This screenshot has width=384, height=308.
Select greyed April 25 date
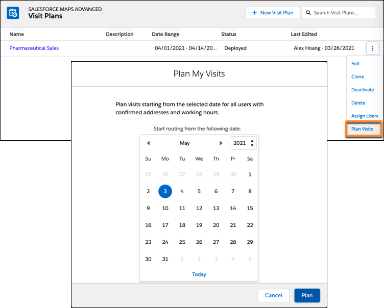coord(148,174)
